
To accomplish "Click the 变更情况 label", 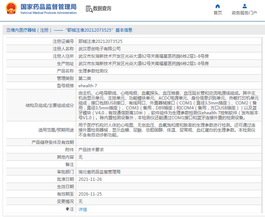I will click(x=65, y=201).
